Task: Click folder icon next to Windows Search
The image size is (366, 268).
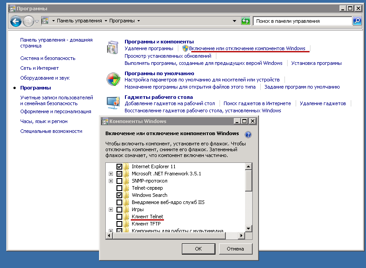Action: (126, 195)
